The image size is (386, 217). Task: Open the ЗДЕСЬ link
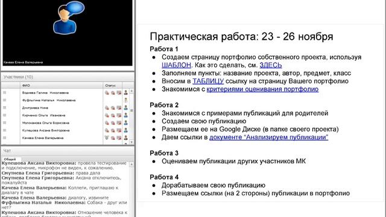[x=271, y=65]
